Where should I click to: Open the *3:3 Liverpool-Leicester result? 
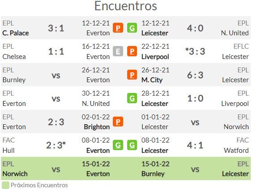(195, 51)
